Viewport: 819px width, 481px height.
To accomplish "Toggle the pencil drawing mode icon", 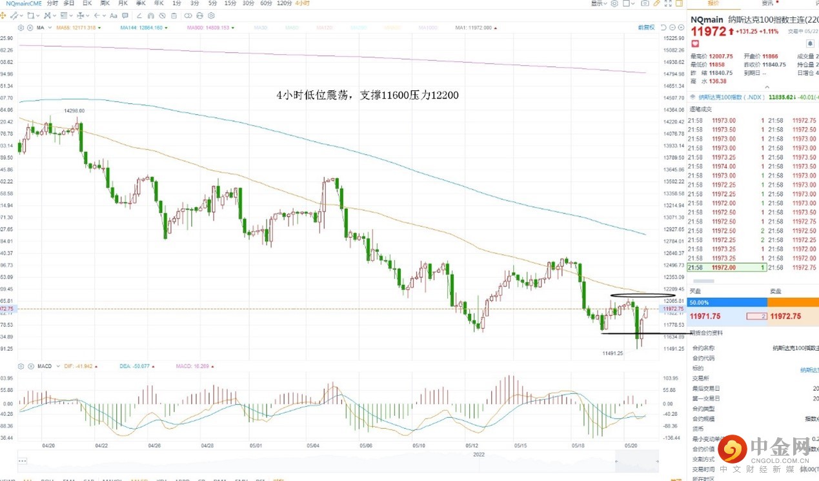I will (656, 3).
